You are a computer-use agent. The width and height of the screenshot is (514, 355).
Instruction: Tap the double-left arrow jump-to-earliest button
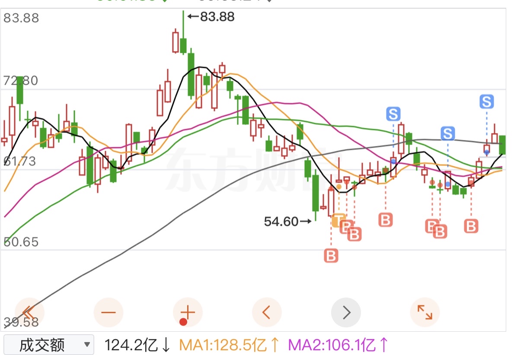pos(29,312)
